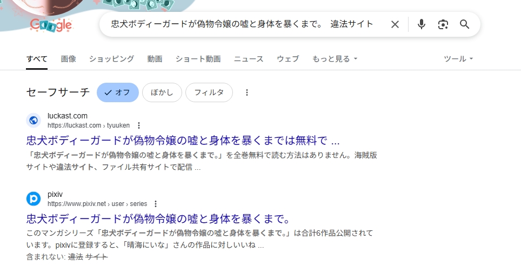Screen dimensions: 521x272
Task: Click inside the search query field
Action: 242,24
